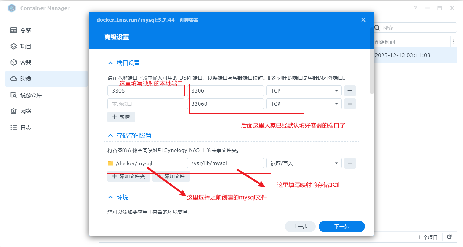Click the 总览 overview sidebar icon
The height and width of the screenshot is (247, 463).
(x=14, y=30)
